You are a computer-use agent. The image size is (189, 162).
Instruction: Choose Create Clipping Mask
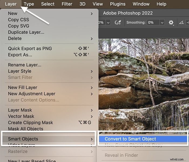pos(49,123)
